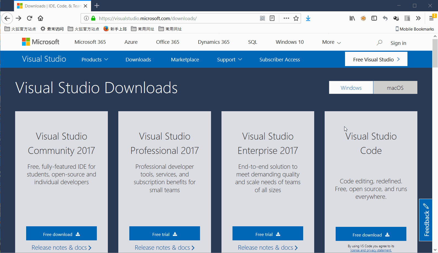Reload the page with the refresh icon
The image size is (438, 253).
click(29, 18)
